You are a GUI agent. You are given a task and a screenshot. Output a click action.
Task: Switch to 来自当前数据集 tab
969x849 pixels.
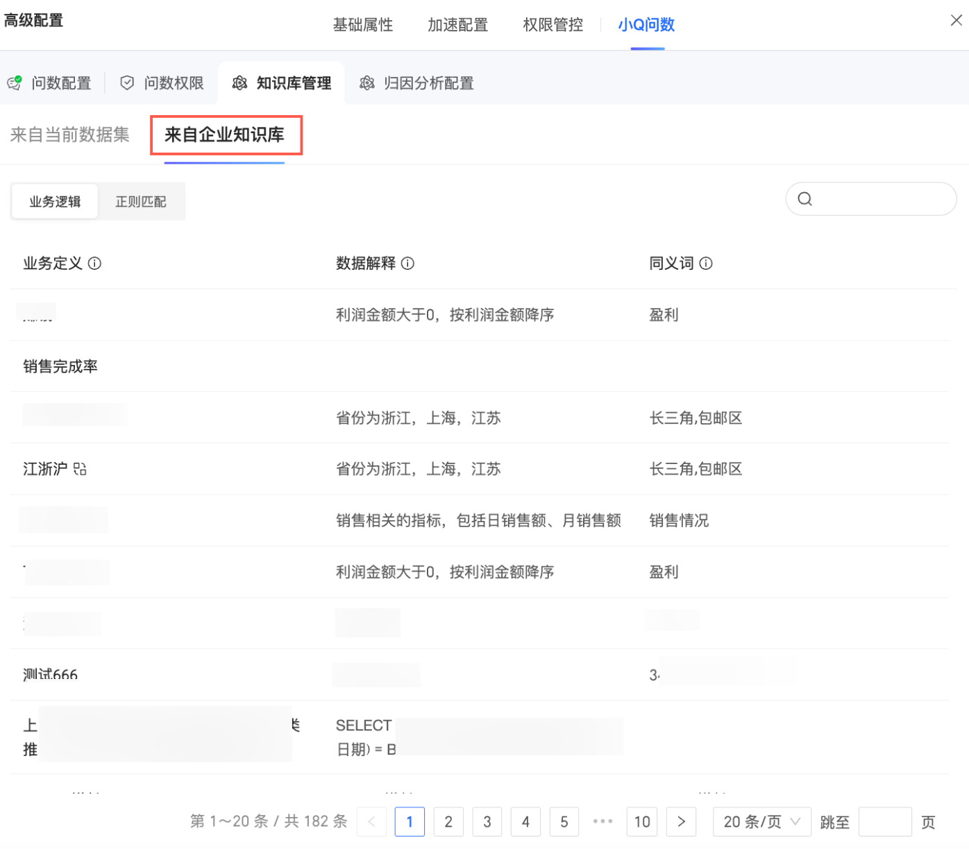(x=70, y=135)
